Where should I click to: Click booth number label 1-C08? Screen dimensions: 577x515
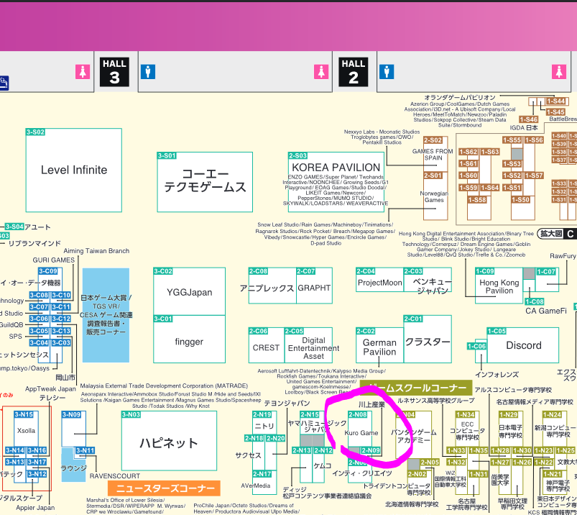[x=535, y=301]
